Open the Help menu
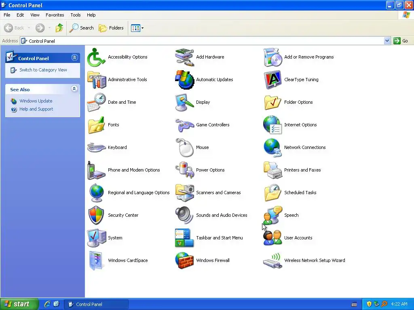 click(91, 15)
